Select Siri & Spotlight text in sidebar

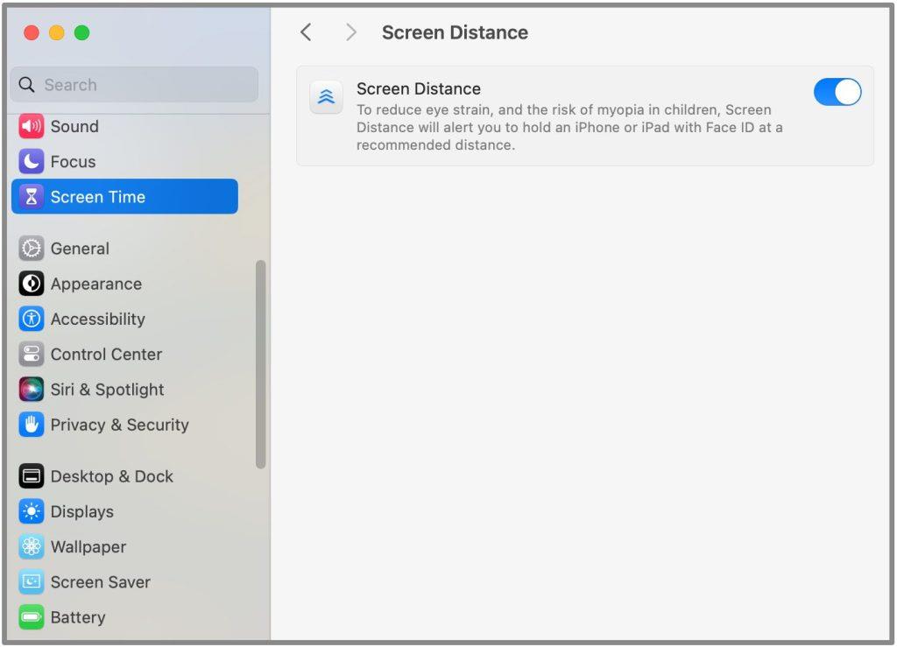[107, 390]
